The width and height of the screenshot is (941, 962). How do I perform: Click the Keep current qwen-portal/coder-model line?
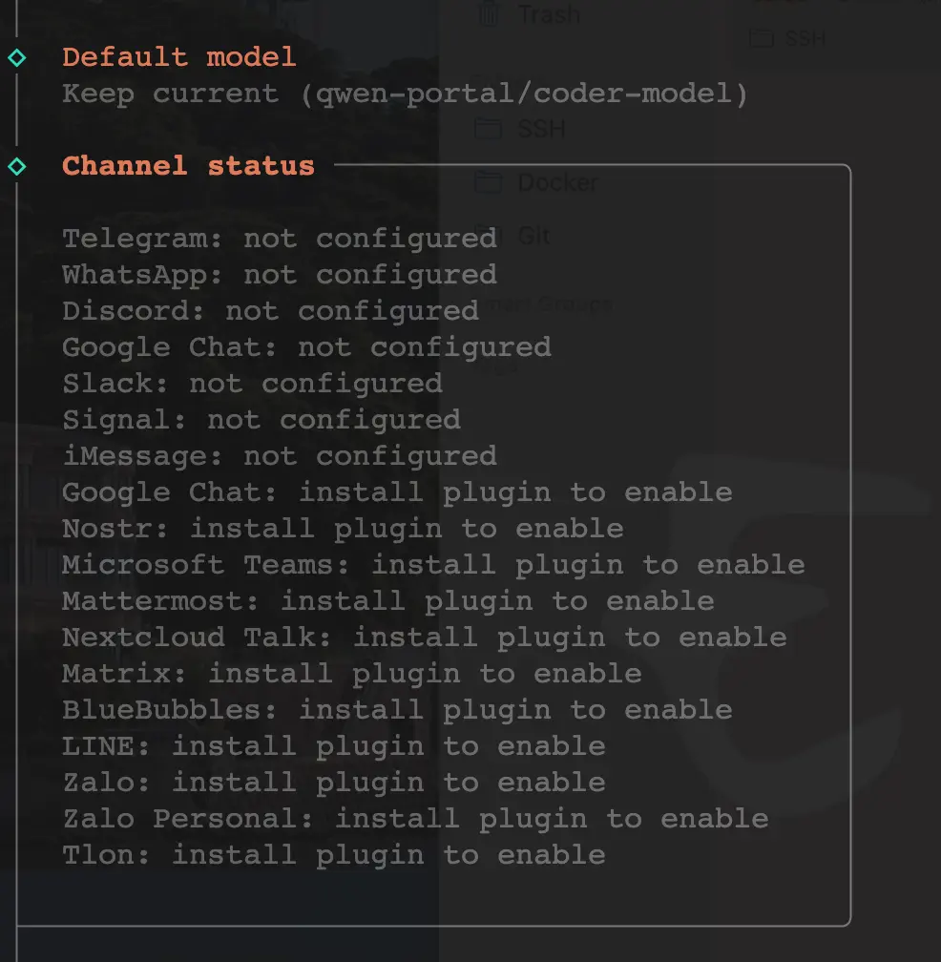click(405, 94)
